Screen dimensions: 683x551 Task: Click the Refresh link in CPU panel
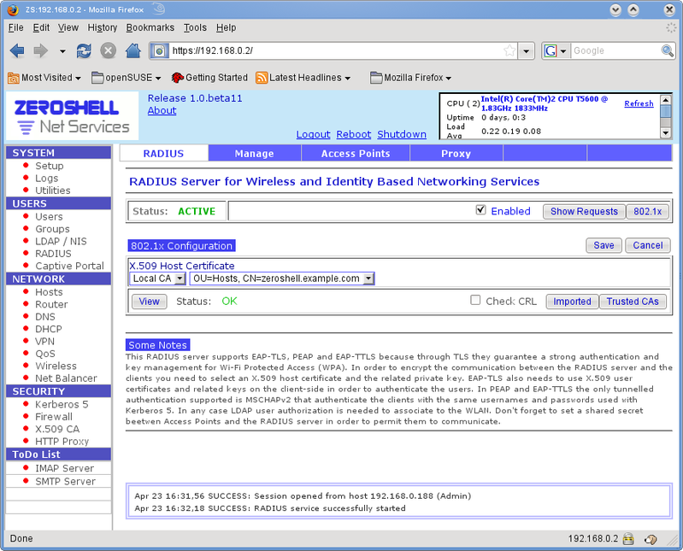[639, 103]
